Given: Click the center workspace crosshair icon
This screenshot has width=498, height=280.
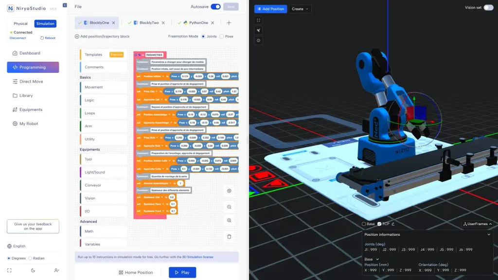Looking at the screenshot, I should tap(229, 191).
